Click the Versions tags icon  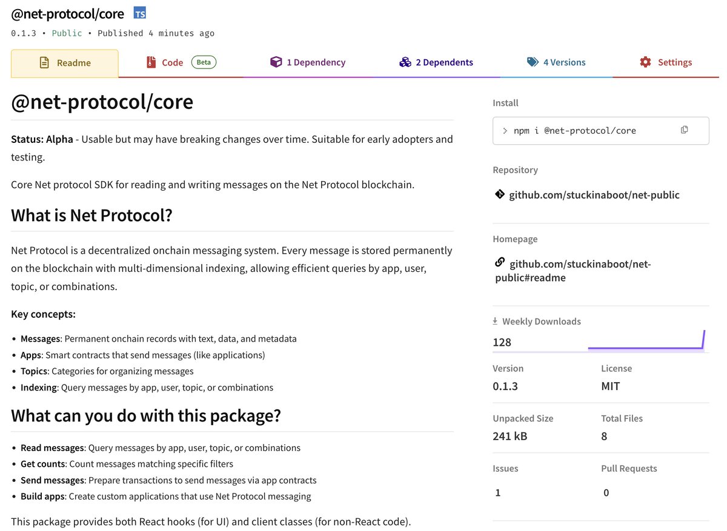pyautogui.click(x=533, y=62)
